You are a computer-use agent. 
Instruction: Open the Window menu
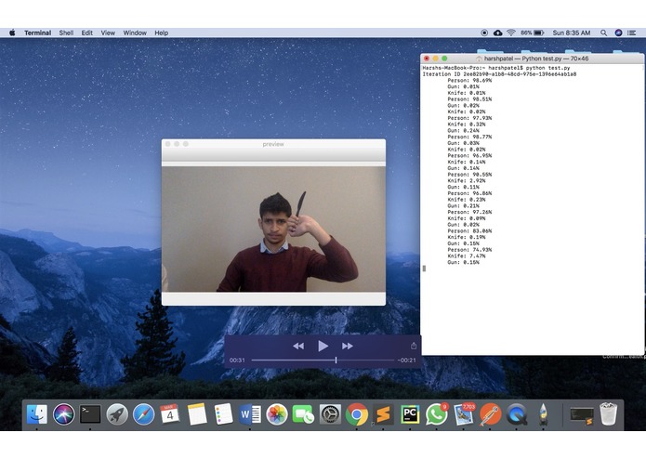coord(135,33)
